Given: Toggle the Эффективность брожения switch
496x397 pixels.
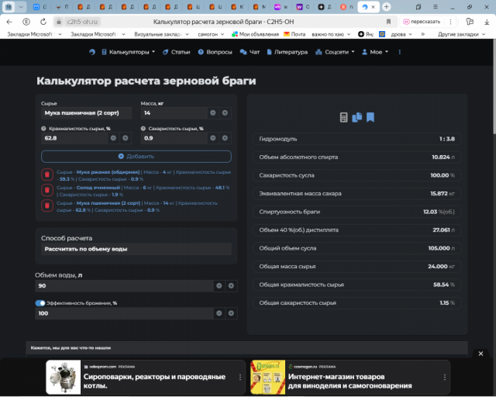Looking at the screenshot, I should point(40,303).
